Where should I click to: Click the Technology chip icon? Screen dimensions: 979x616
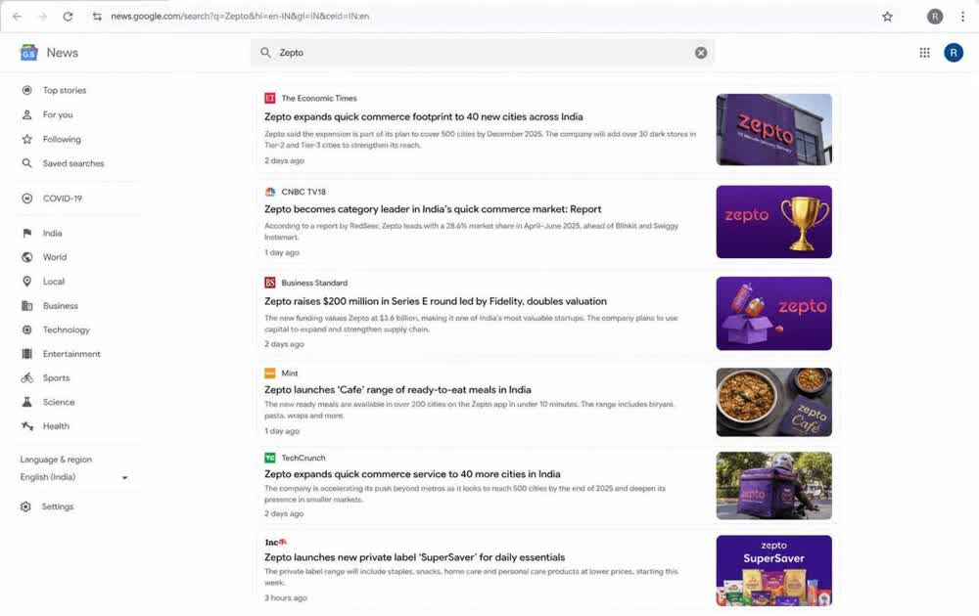pos(26,330)
